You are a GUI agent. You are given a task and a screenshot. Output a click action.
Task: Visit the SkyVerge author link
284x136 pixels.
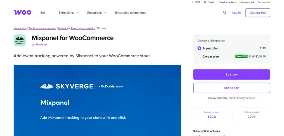pyautogui.click(x=41, y=45)
